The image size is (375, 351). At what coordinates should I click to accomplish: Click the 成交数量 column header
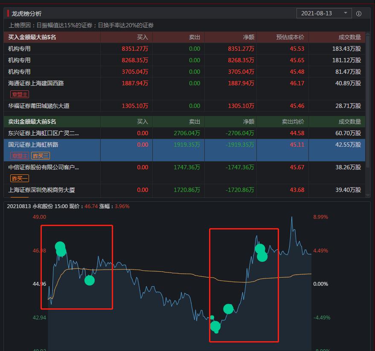tap(350, 37)
